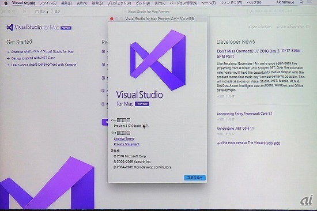Open 'Announcing .NET Core 1.1' article

235,128
